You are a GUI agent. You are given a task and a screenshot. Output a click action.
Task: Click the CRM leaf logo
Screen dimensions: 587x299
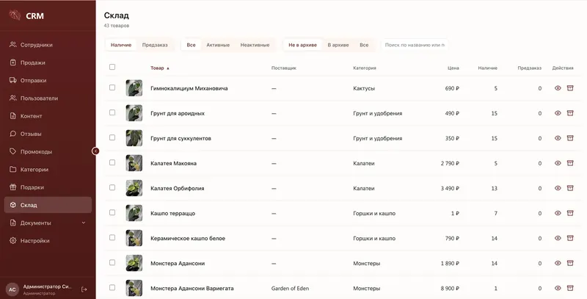pos(15,15)
